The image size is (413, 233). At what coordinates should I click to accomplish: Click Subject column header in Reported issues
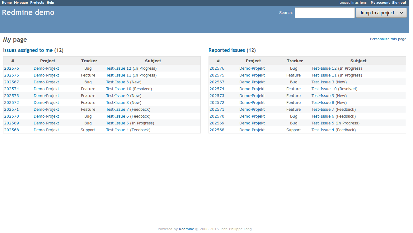coord(359,61)
